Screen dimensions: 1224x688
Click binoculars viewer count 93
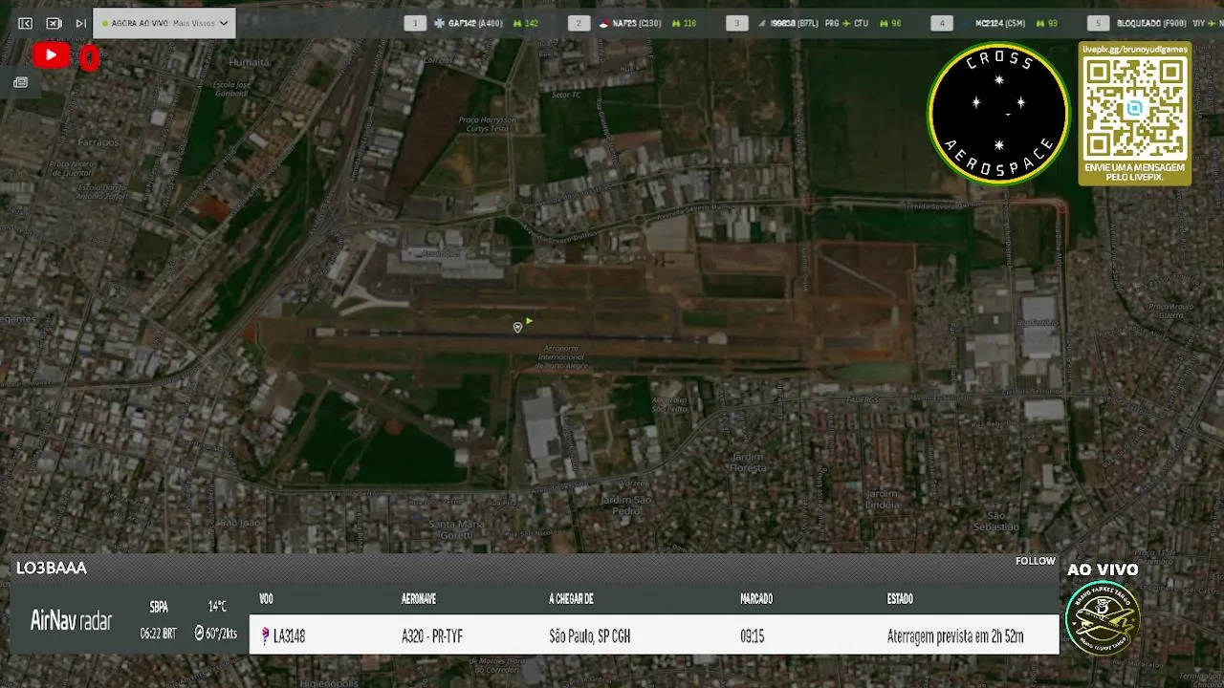click(x=1046, y=23)
